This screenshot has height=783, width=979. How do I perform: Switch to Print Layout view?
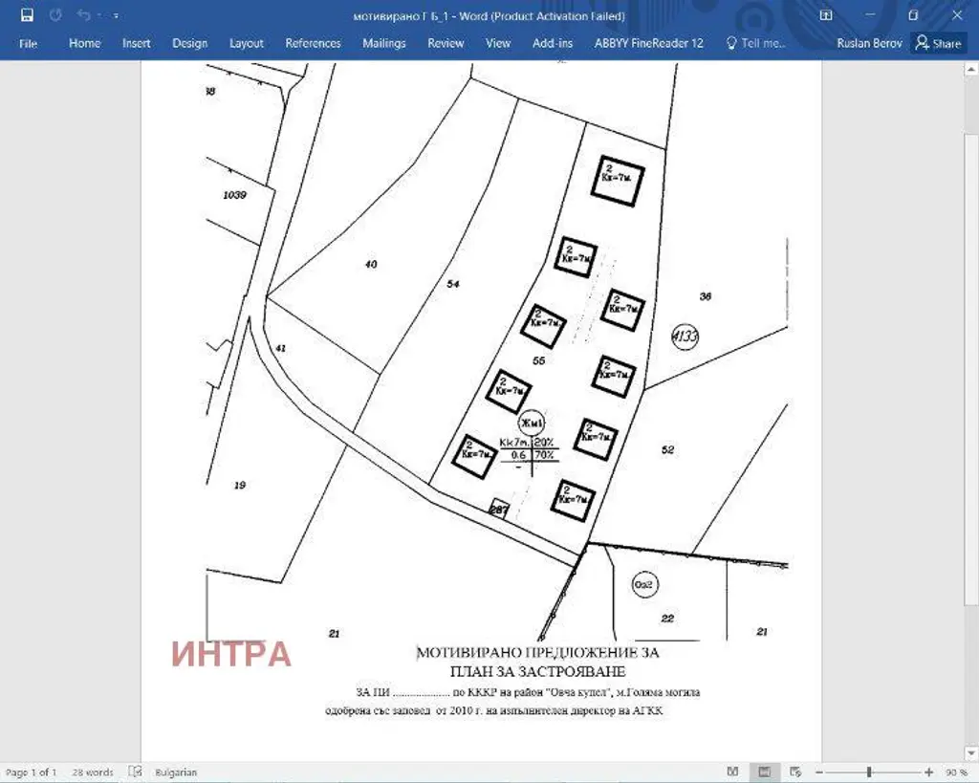(765, 772)
